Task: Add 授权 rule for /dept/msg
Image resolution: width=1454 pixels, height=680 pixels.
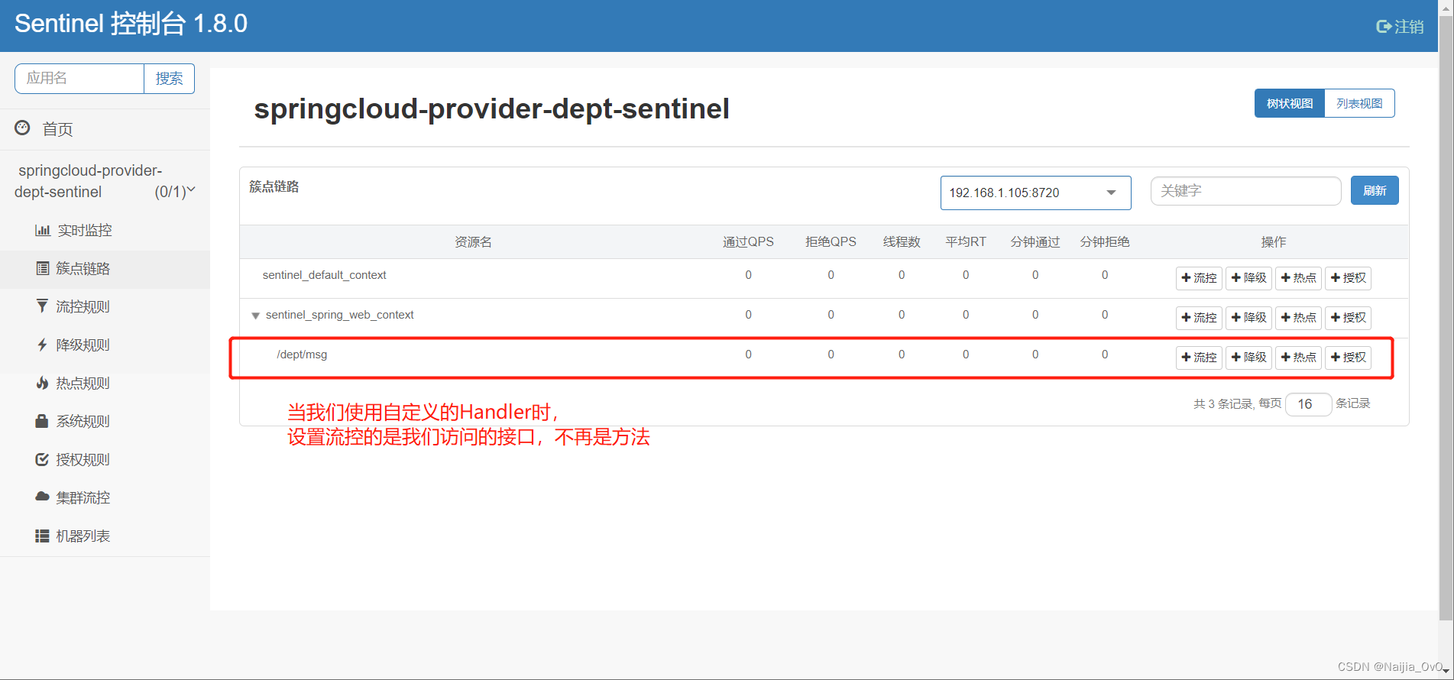Action: [x=1348, y=358]
